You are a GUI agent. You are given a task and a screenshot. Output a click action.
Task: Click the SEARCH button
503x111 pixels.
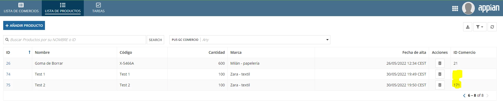(155, 40)
